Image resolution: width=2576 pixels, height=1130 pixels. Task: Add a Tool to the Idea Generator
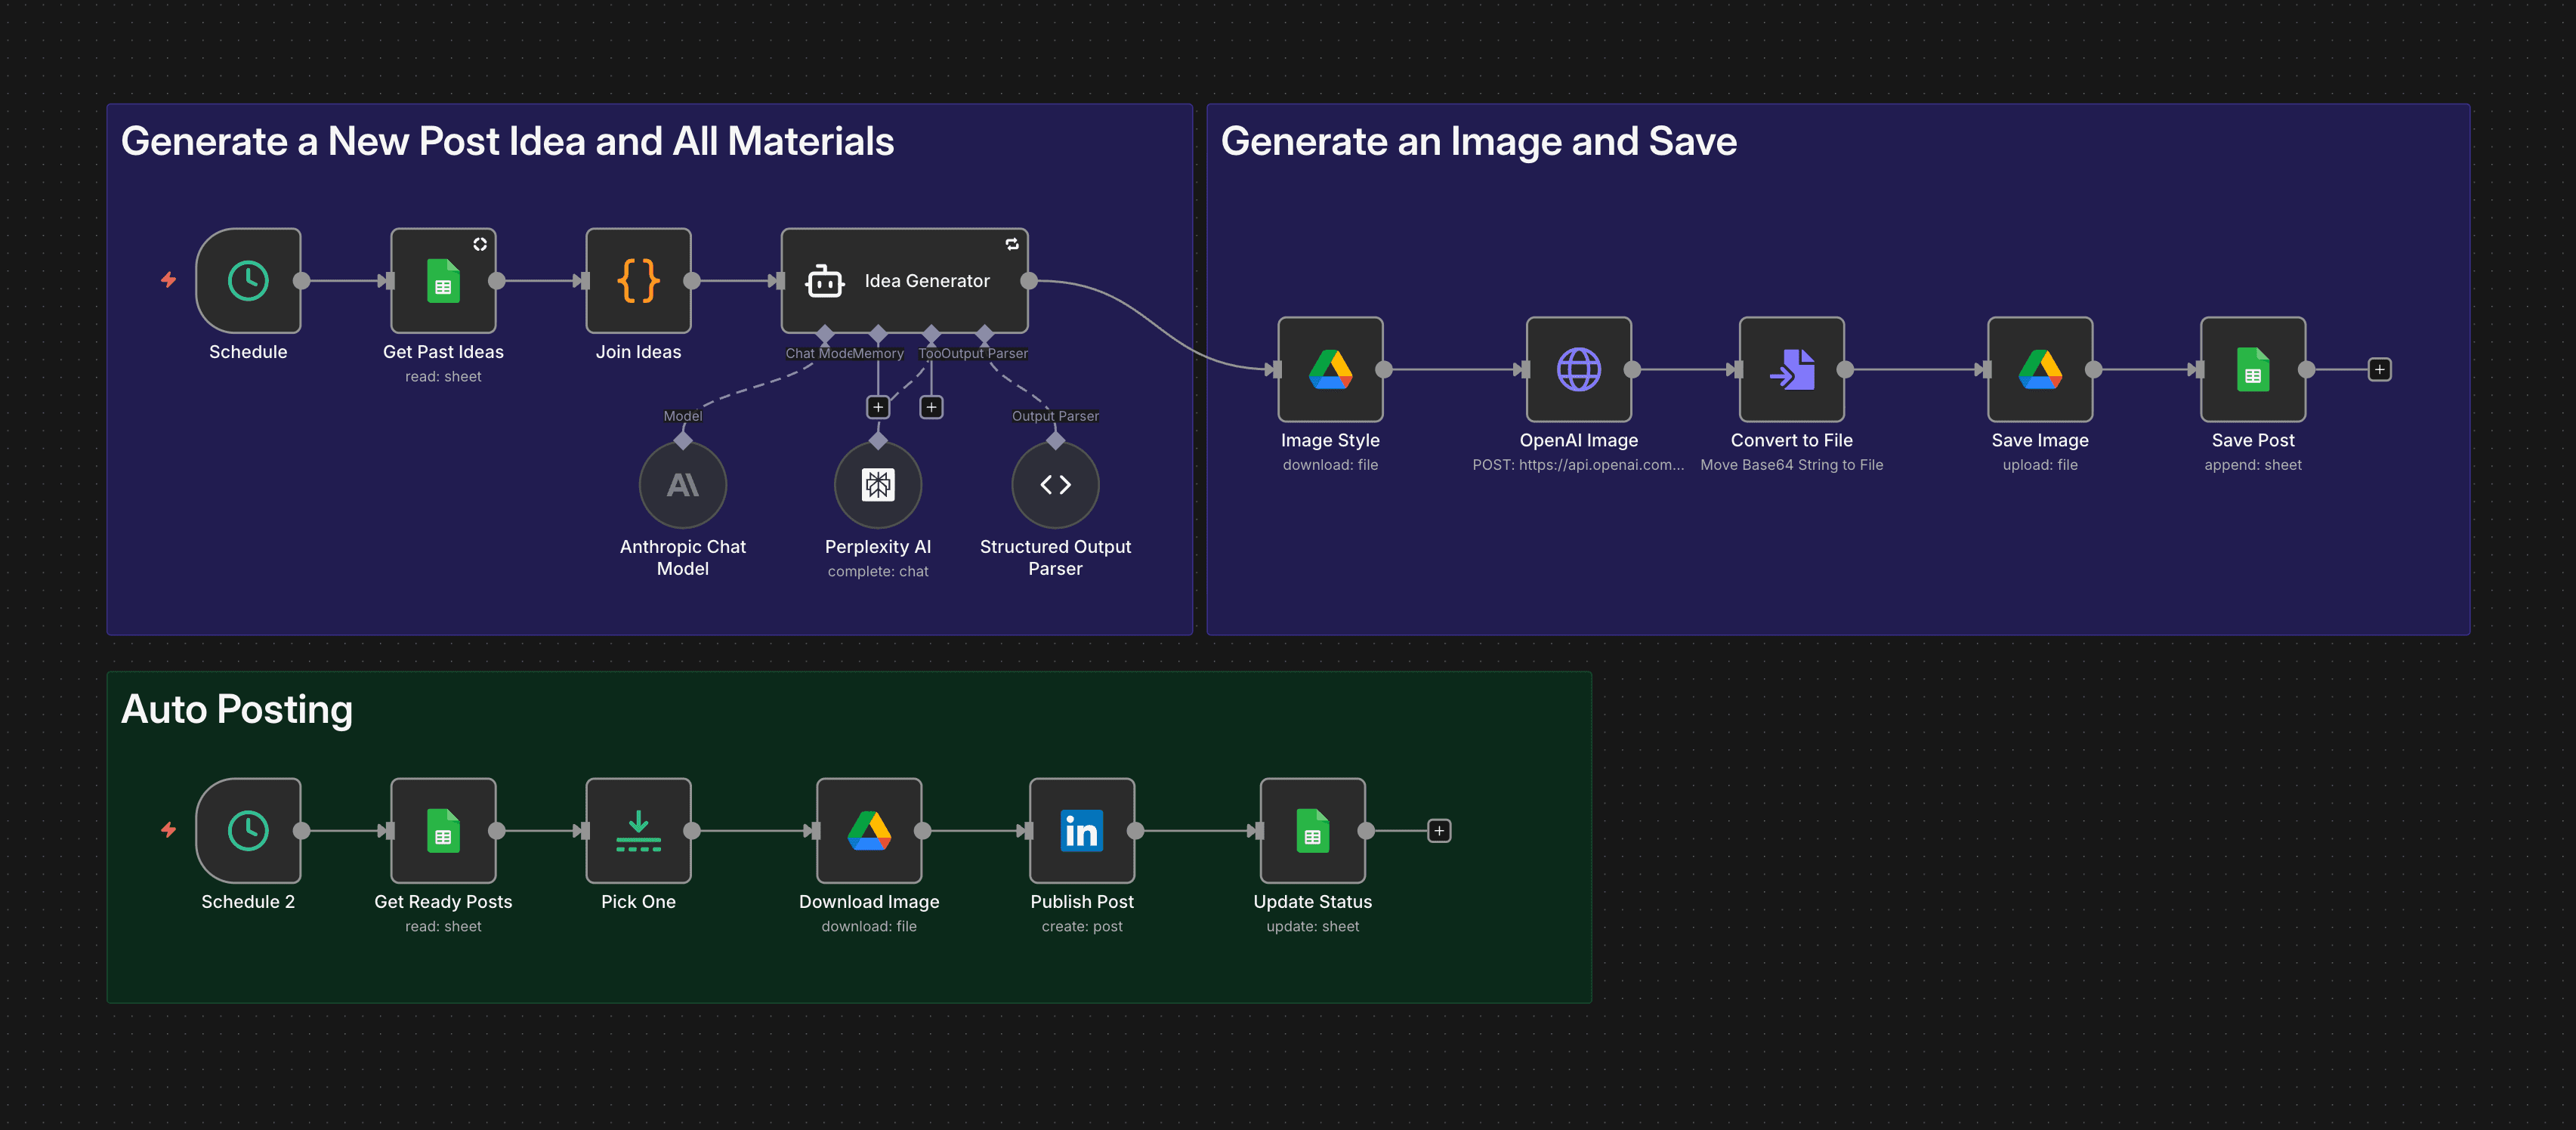[931, 407]
